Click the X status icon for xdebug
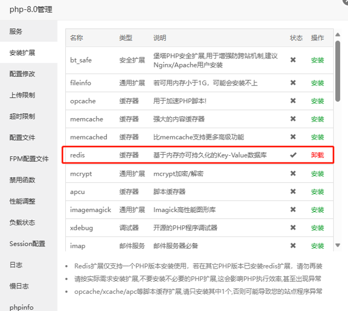This screenshot has width=348, height=311. (x=293, y=228)
